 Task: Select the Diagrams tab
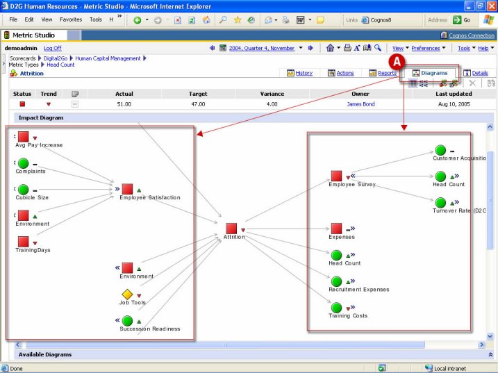point(429,73)
